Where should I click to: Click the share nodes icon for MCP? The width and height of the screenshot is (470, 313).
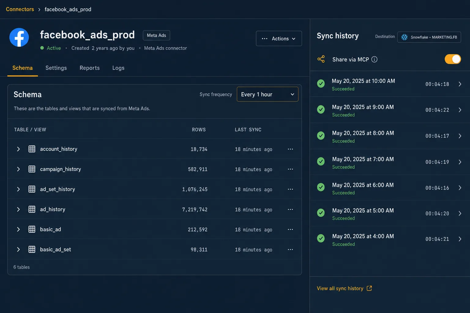click(321, 59)
